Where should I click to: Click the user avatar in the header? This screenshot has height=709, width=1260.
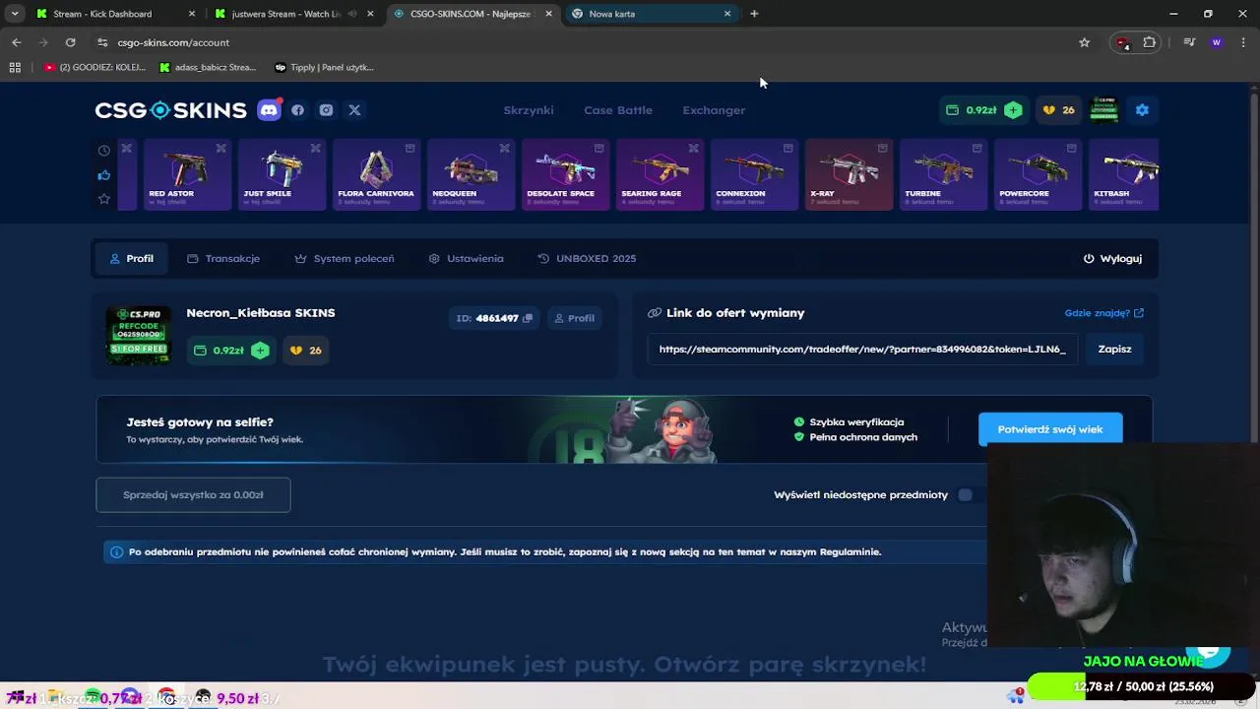coord(1103,110)
